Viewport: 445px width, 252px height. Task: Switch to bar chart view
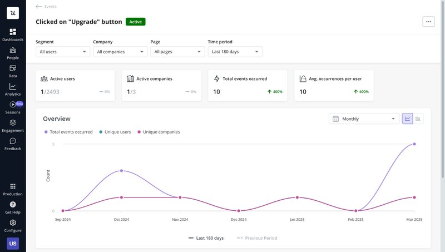tap(418, 118)
